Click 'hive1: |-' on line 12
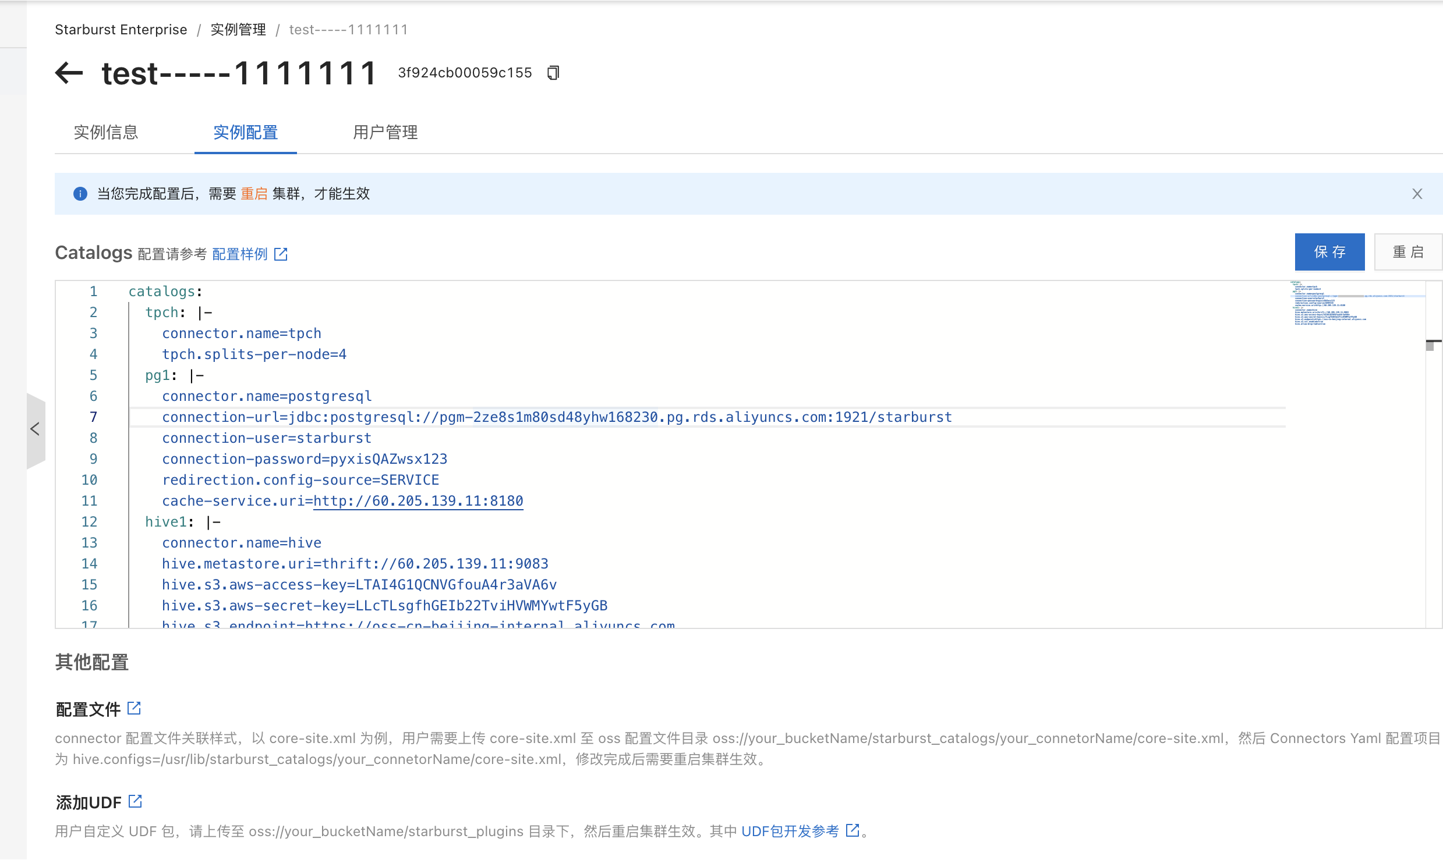The width and height of the screenshot is (1443, 860). (183, 522)
